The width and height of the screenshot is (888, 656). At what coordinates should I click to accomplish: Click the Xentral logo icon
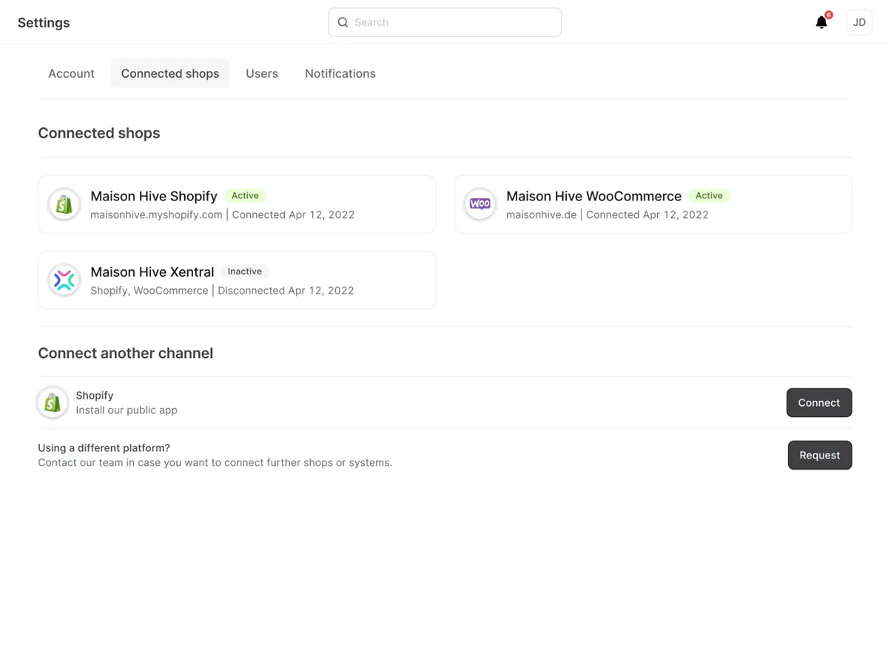tap(64, 280)
